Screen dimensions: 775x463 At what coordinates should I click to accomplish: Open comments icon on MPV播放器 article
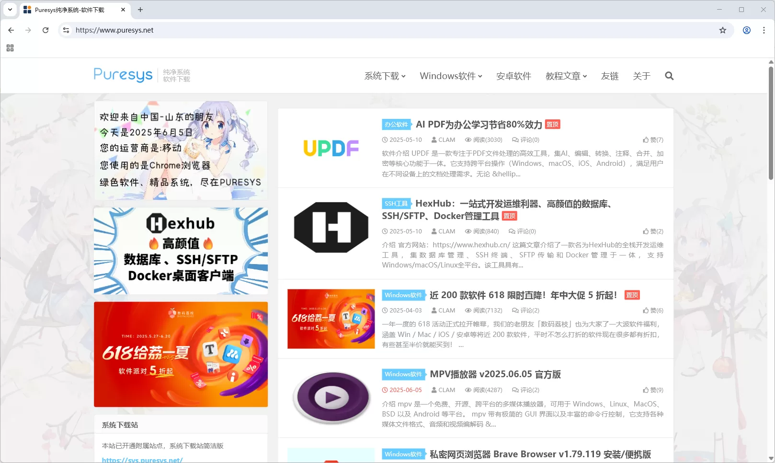pos(514,390)
